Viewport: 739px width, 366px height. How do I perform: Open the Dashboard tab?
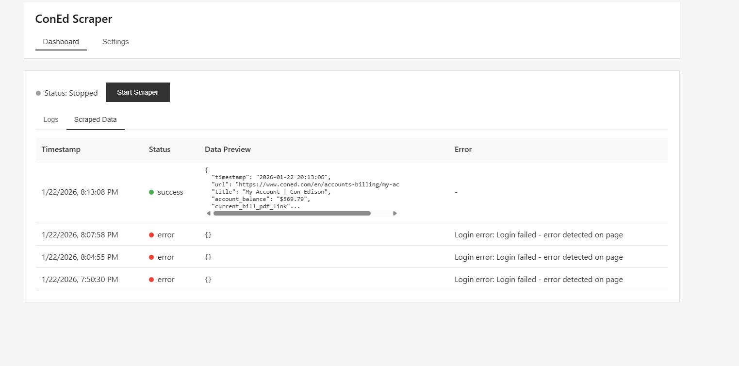point(61,42)
